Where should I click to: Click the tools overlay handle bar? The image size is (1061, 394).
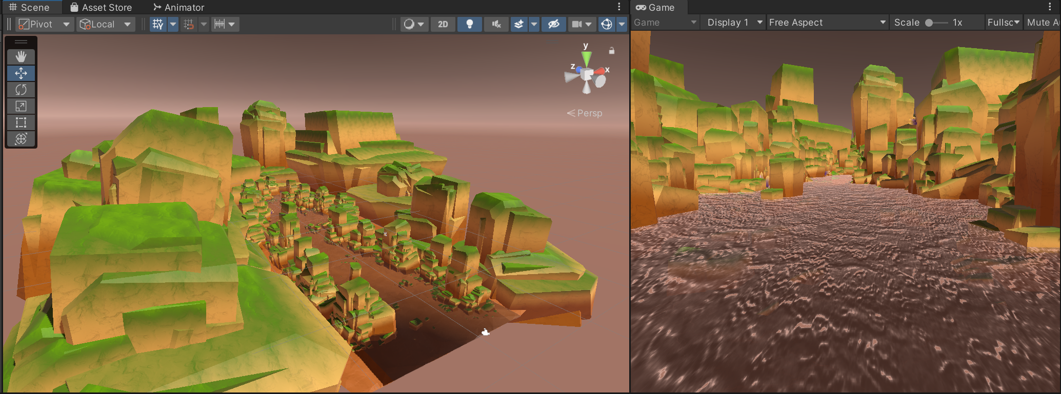[x=21, y=42]
